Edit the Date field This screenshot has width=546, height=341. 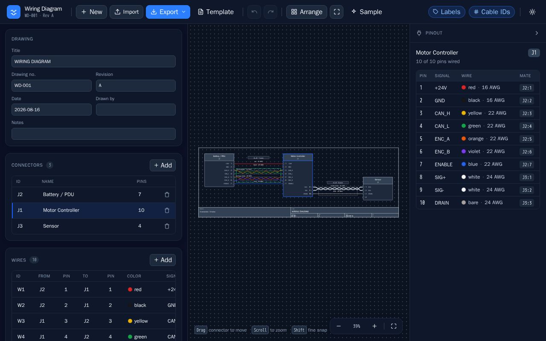(52, 110)
